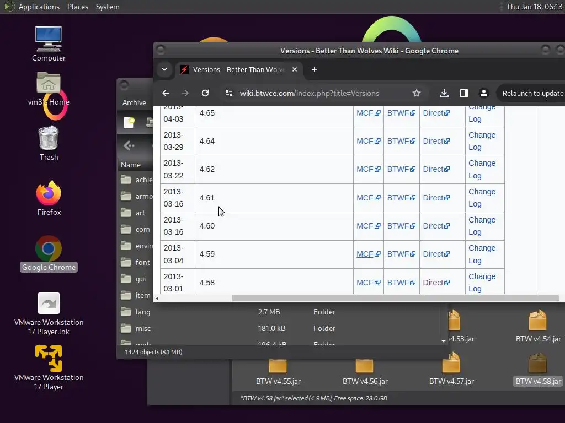Click clock showing Thu Jan 18, 06:13
Viewport: 565px width, 423px height.
[534, 7]
